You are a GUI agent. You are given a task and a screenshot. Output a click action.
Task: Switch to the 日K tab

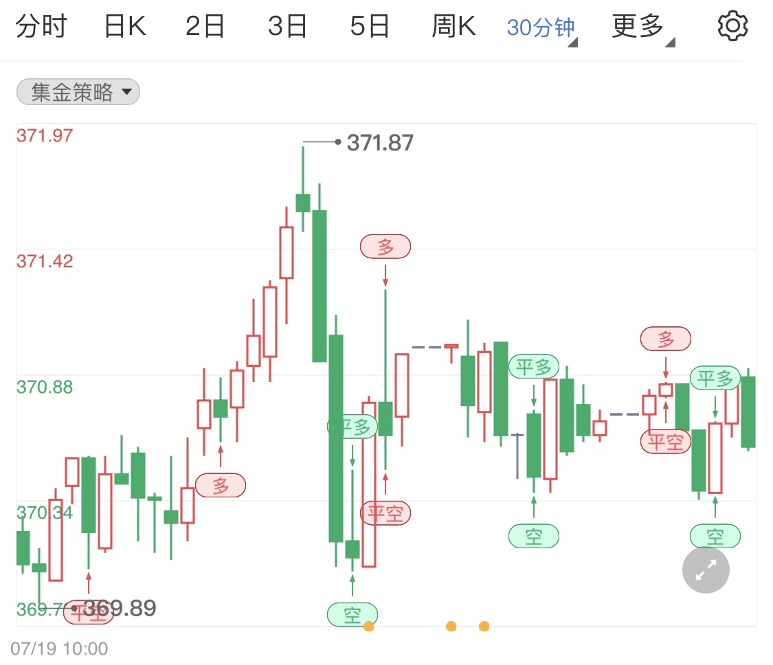[x=125, y=26]
